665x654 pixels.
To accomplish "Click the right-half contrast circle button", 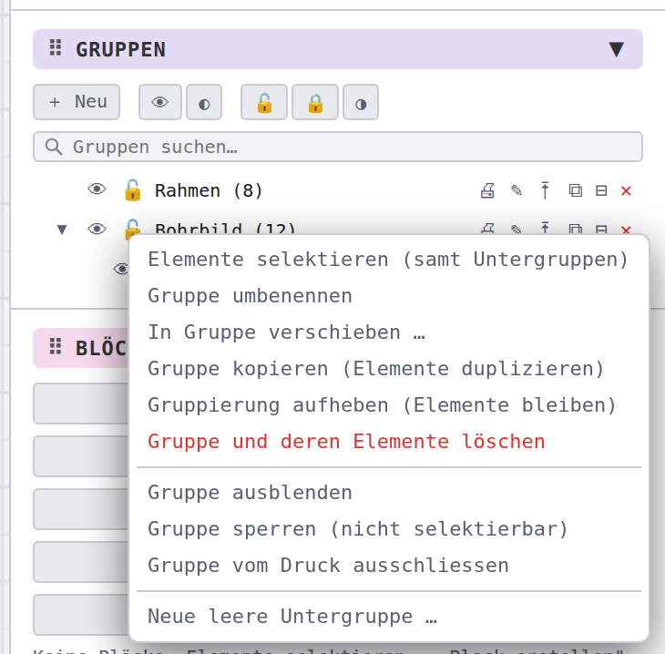I will 361,102.
